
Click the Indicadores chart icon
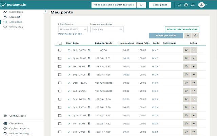point(5,12)
